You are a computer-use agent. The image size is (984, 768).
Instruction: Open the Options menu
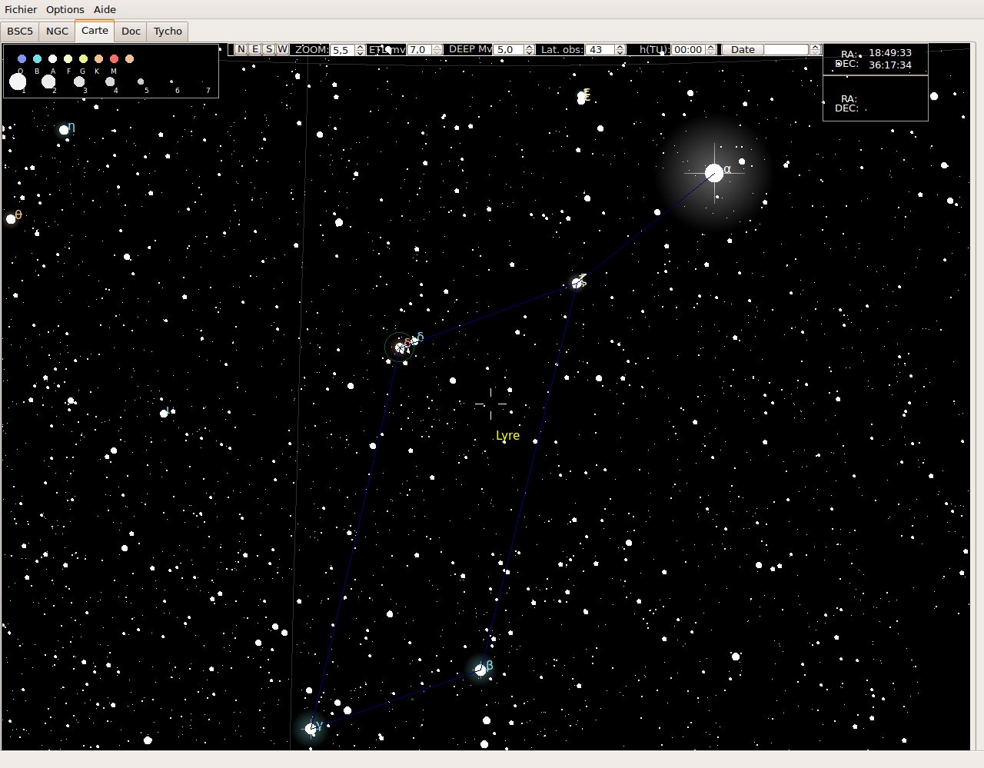65,9
